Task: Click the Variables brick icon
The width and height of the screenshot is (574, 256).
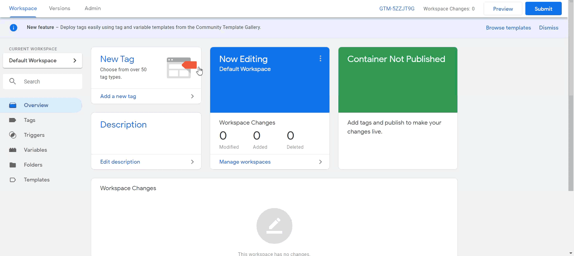Action: coord(13,150)
